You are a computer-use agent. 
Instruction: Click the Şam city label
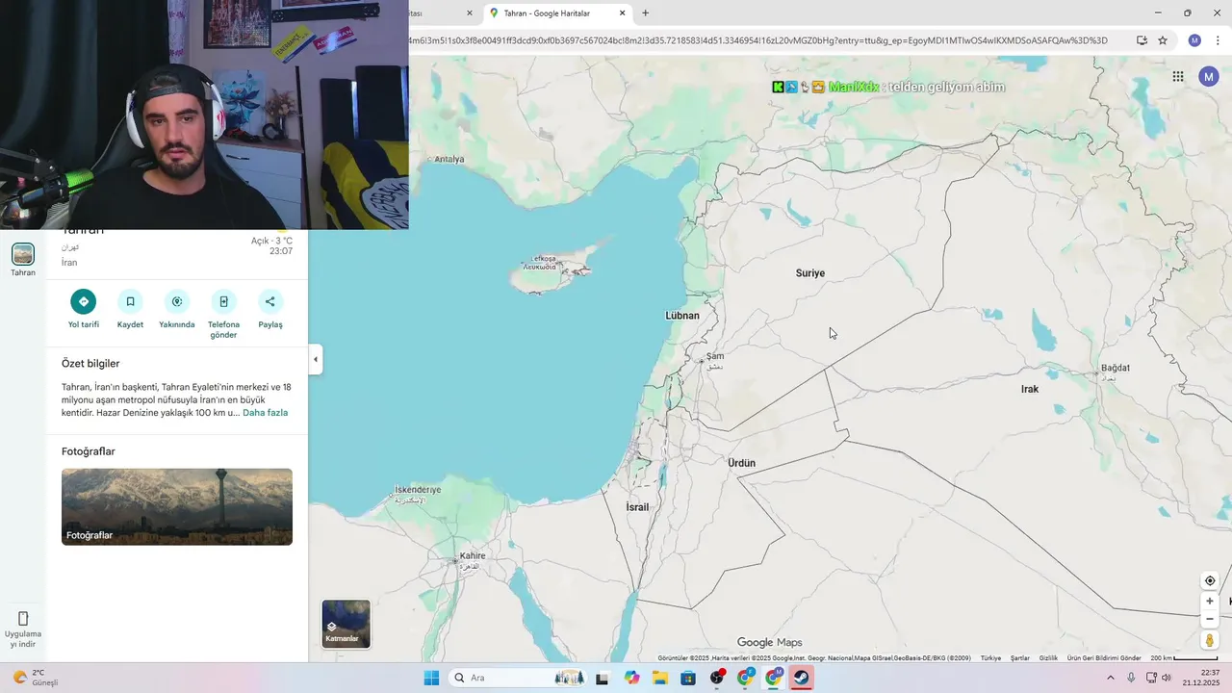(x=715, y=356)
